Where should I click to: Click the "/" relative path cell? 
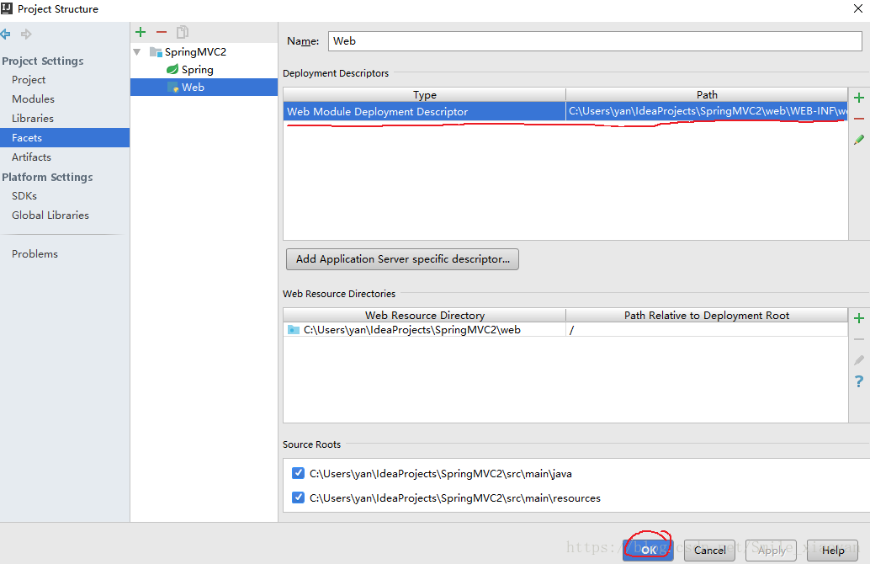(707, 330)
